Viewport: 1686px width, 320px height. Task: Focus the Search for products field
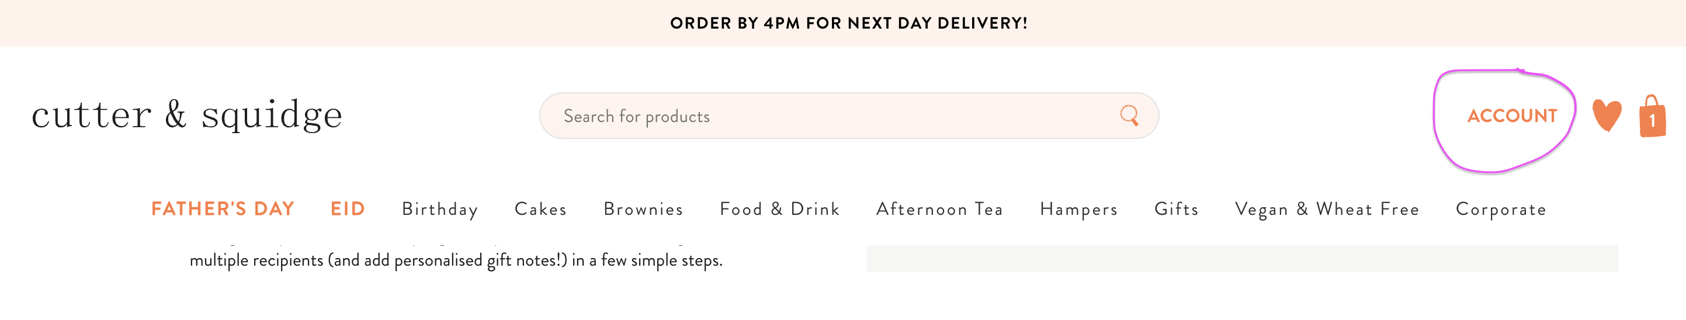(x=849, y=116)
